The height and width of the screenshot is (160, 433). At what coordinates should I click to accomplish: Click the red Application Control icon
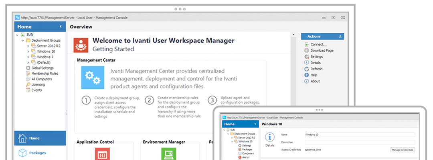click(x=103, y=154)
